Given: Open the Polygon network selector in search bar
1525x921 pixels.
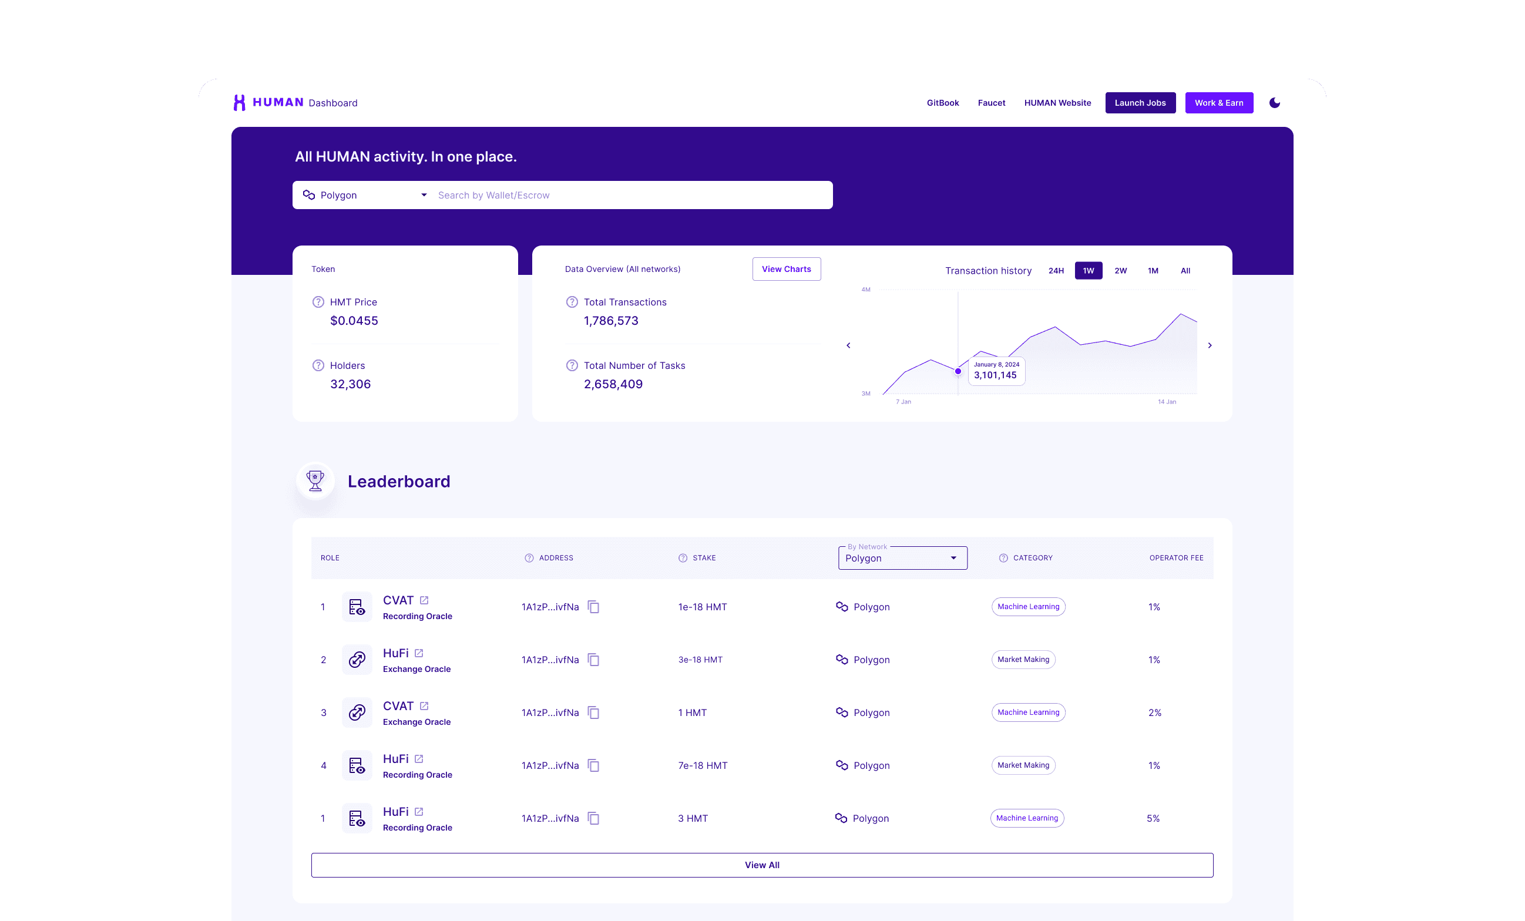Looking at the screenshot, I should click(x=365, y=195).
